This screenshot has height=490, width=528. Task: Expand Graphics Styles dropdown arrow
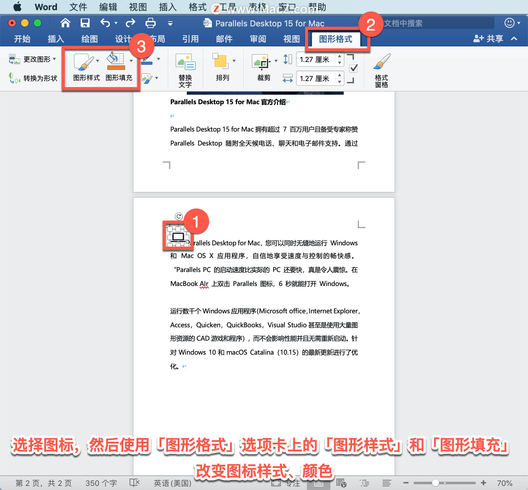97,60
